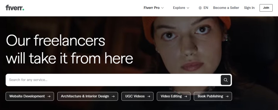The image size is (278, 110).
Task: Open the EN language selector
Action: [x=203, y=8]
